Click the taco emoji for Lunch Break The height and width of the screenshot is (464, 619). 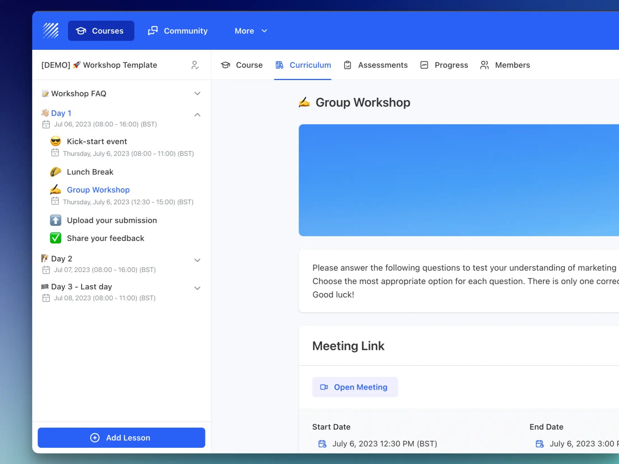coord(56,172)
